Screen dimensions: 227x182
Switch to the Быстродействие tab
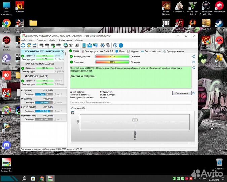click(x=151, y=51)
